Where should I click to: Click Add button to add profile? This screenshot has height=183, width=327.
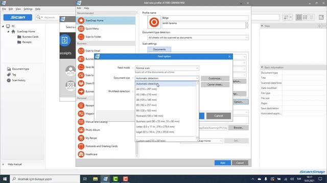click(x=223, y=163)
